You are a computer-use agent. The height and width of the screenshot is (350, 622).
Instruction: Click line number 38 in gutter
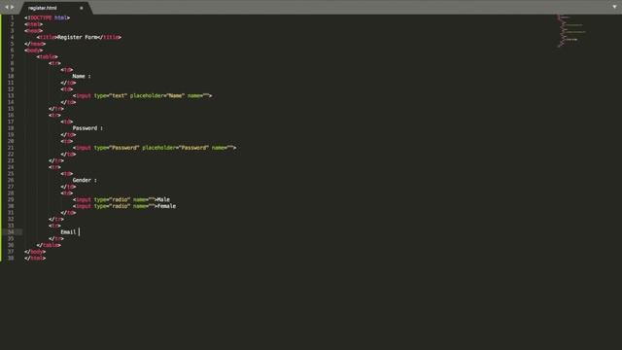(11, 258)
